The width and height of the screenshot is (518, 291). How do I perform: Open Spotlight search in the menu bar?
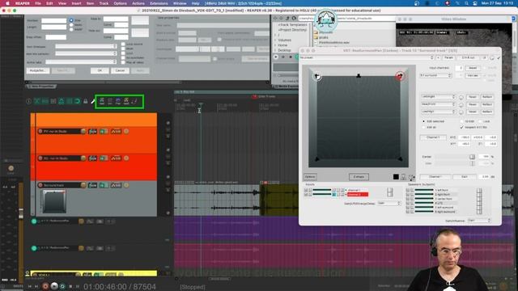click(466, 3)
